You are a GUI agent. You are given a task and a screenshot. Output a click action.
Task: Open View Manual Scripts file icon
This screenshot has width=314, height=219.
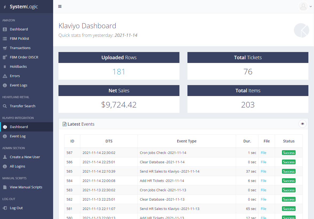click(5, 187)
